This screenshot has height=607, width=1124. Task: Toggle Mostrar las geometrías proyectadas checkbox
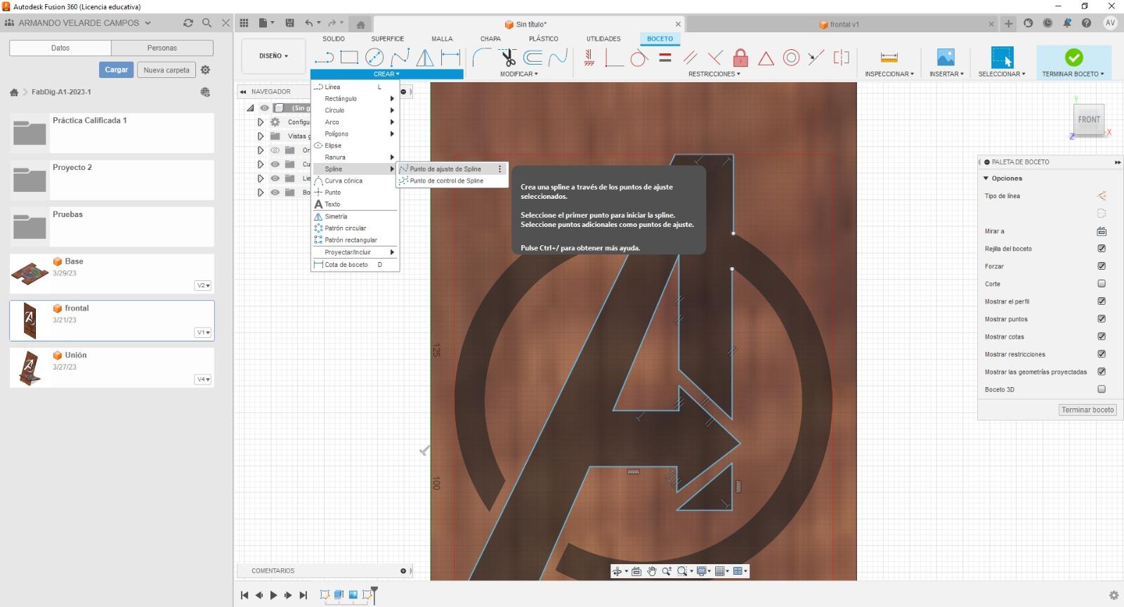(1102, 372)
